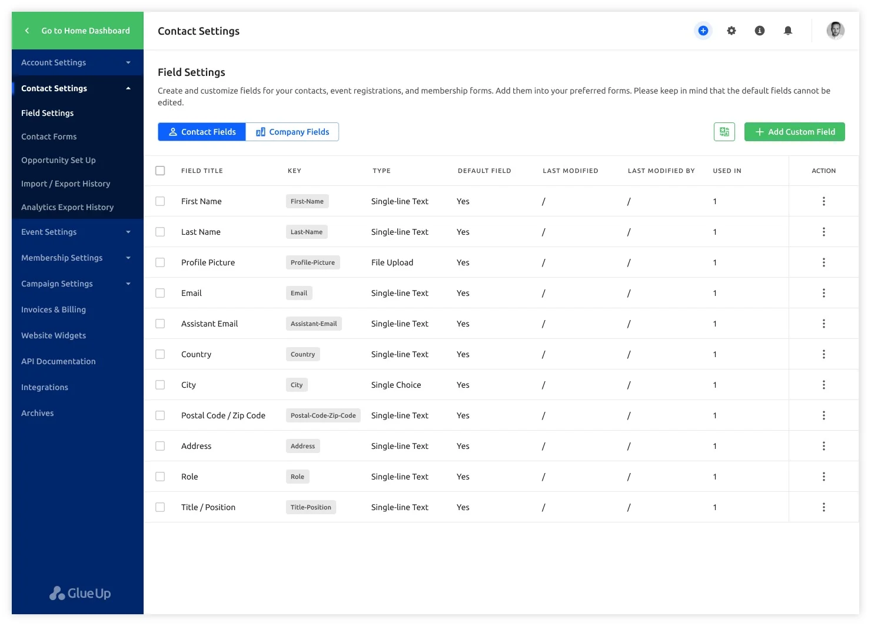
Task: Click the back arrow beside Go to Home Dashboard
Action: tap(26, 31)
